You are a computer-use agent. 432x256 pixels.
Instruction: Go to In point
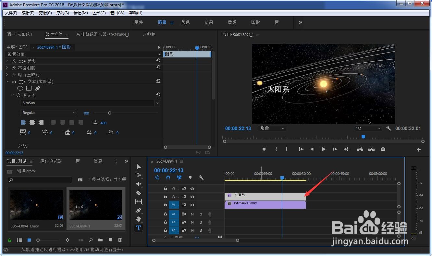[x=301, y=149]
